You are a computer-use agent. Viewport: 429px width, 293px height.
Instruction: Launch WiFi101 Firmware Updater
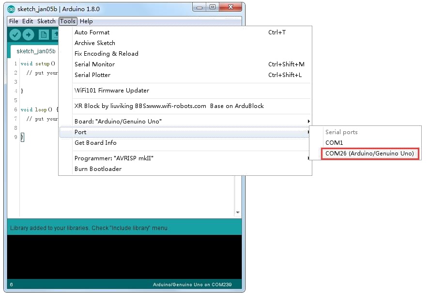click(x=185, y=91)
